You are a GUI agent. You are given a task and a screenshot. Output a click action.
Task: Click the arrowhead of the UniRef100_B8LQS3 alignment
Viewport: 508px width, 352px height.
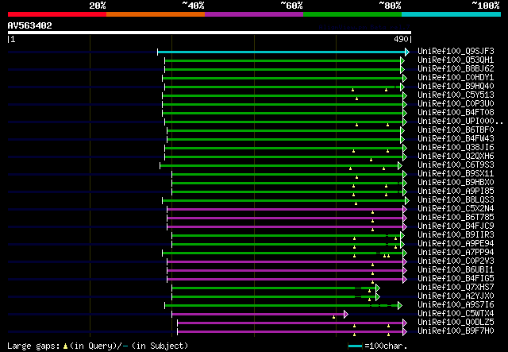[407, 200]
